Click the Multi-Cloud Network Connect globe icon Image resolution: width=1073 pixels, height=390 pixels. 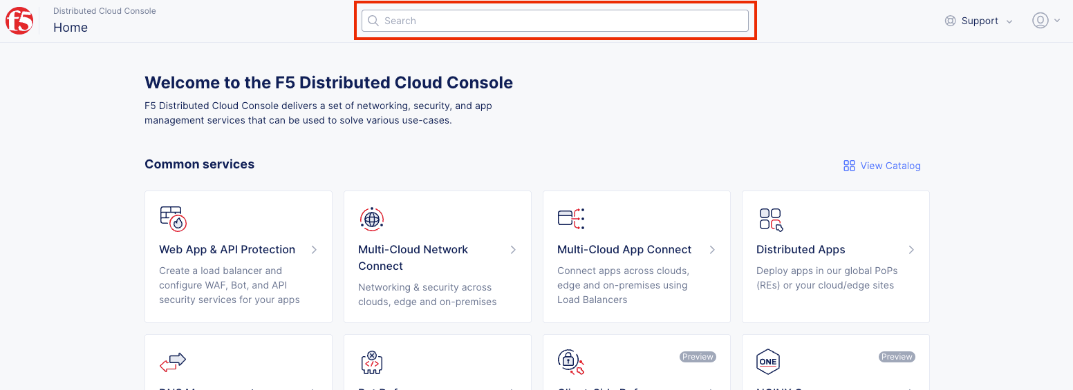[372, 219]
